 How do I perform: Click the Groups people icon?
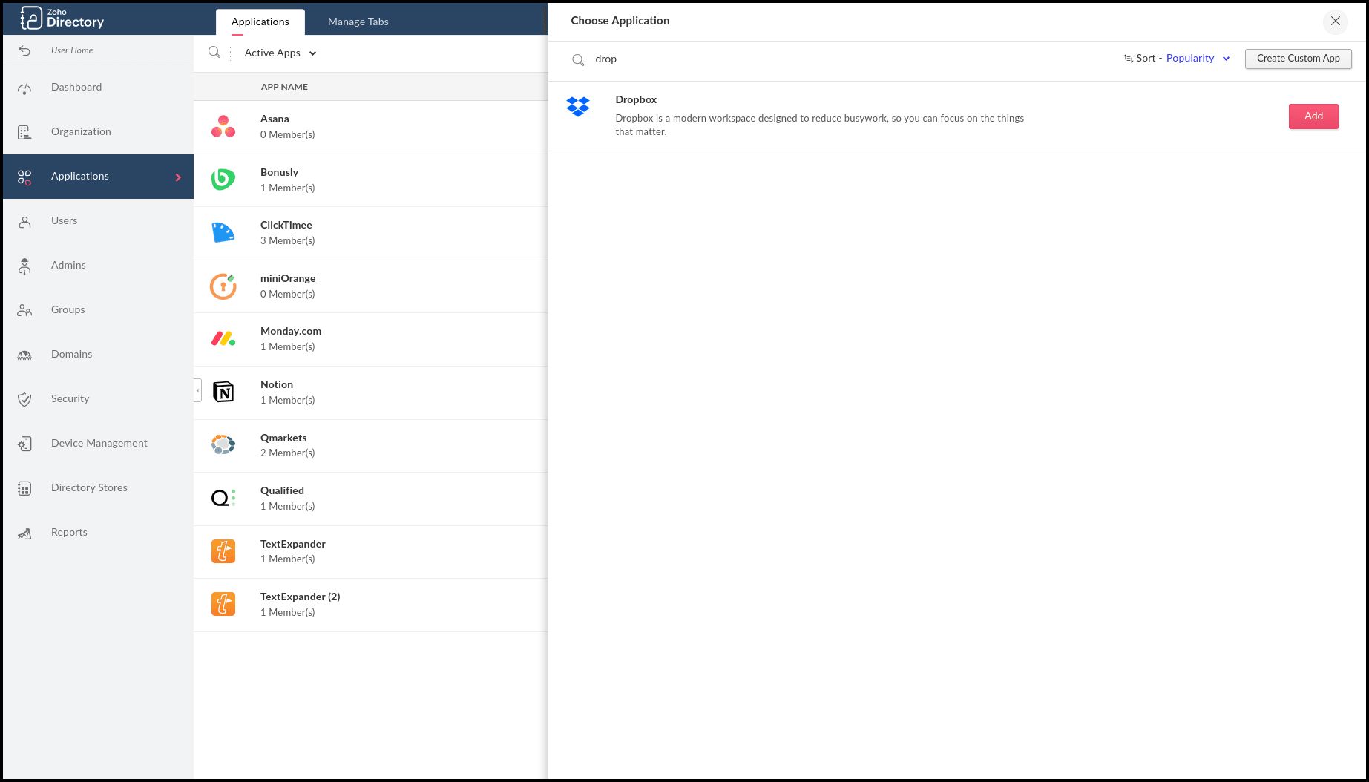(24, 310)
